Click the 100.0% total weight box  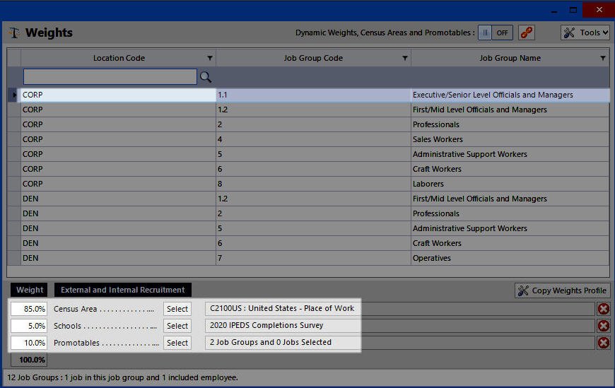pos(29,360)
